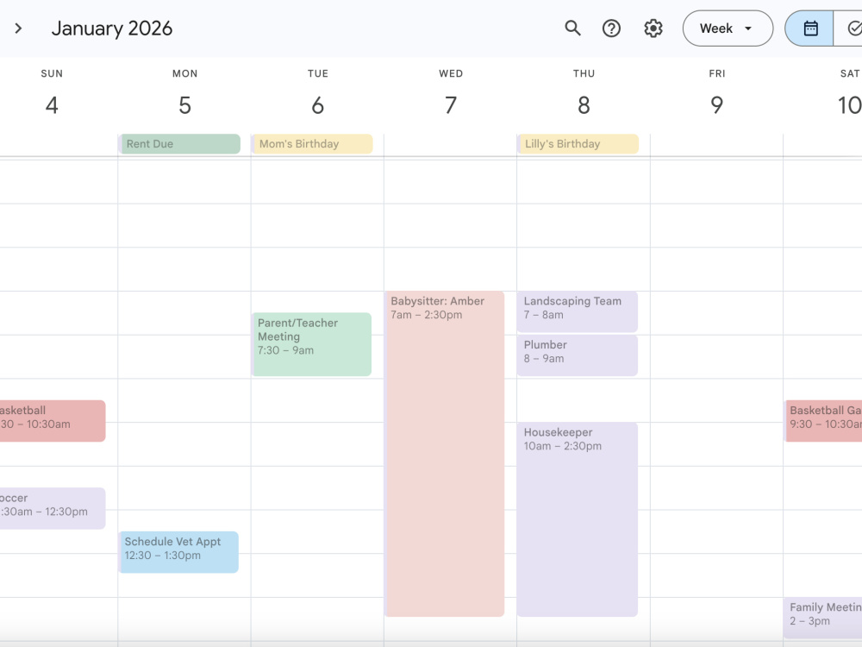This screenshot has height=647, width=862.
Task: Open Saturday's Basketball Game event
Action: 823,421
